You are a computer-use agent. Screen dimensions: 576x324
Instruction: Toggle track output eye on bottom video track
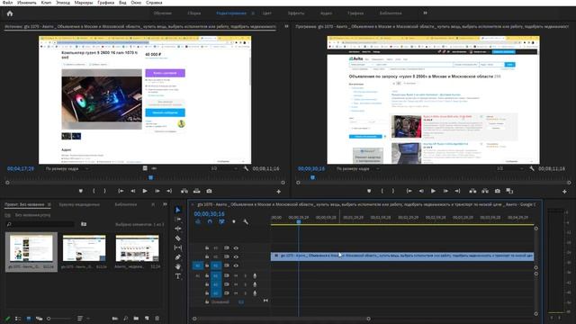click(236, 265)
